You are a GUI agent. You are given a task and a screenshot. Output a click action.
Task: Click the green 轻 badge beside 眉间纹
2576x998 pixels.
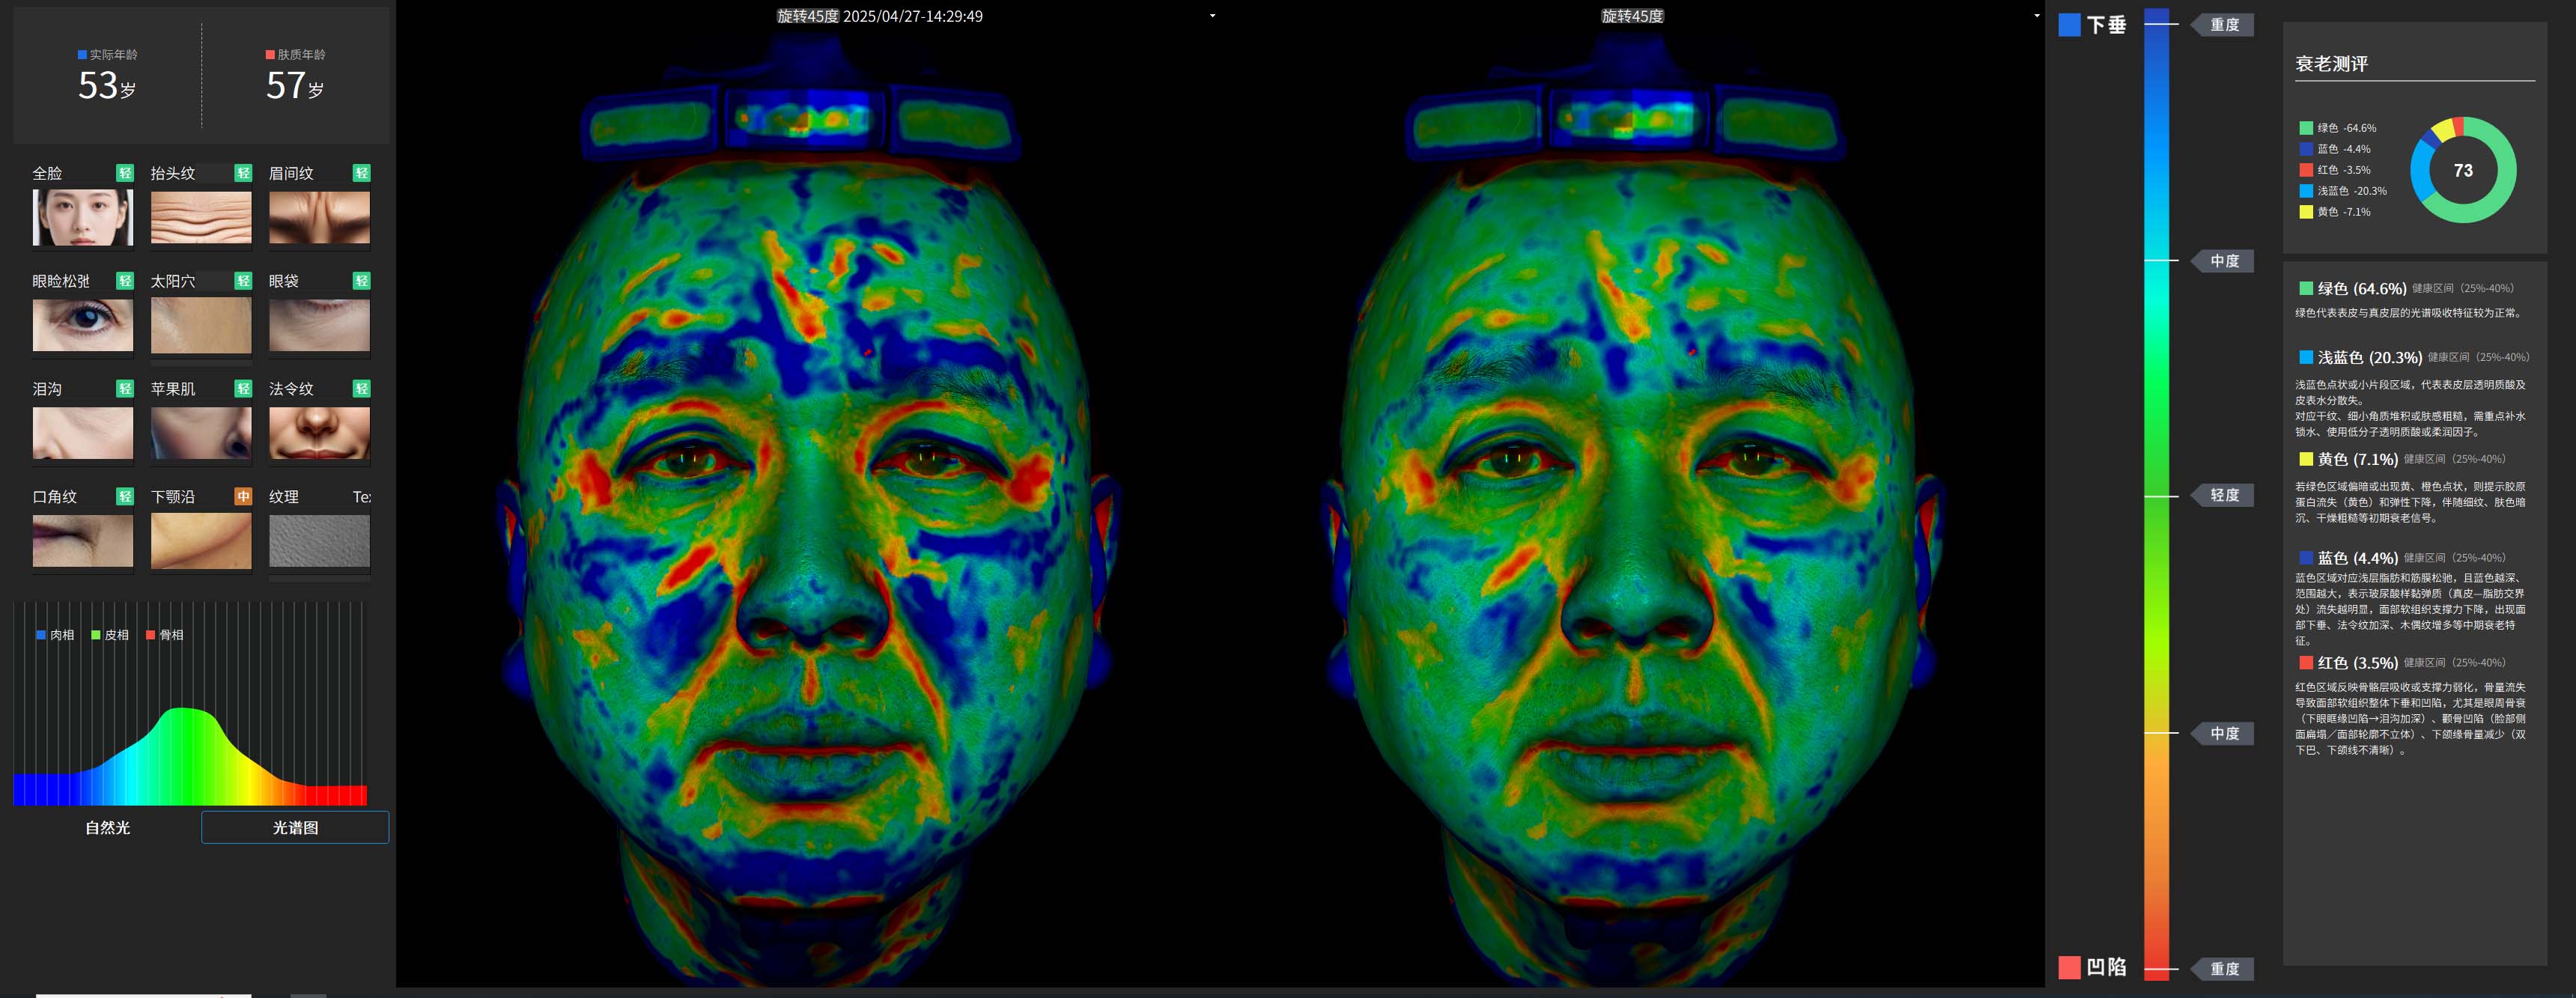[x=362, y=173]
